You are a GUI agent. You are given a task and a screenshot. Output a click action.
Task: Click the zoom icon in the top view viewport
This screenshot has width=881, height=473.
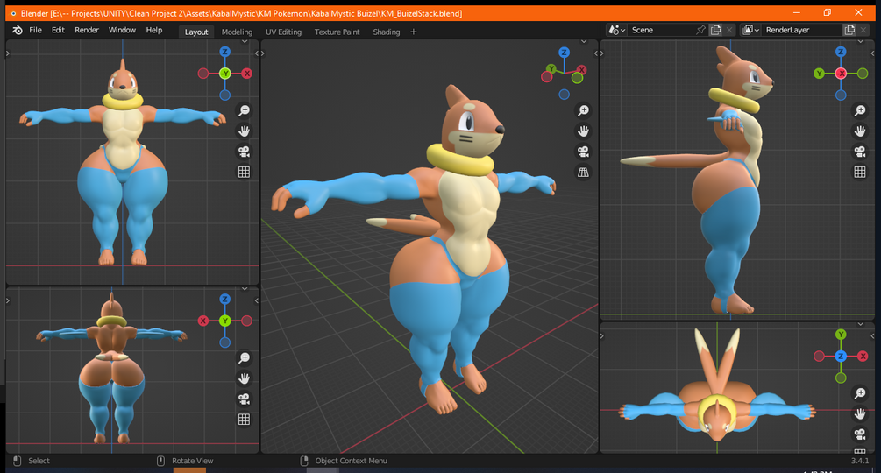(860, 393)
